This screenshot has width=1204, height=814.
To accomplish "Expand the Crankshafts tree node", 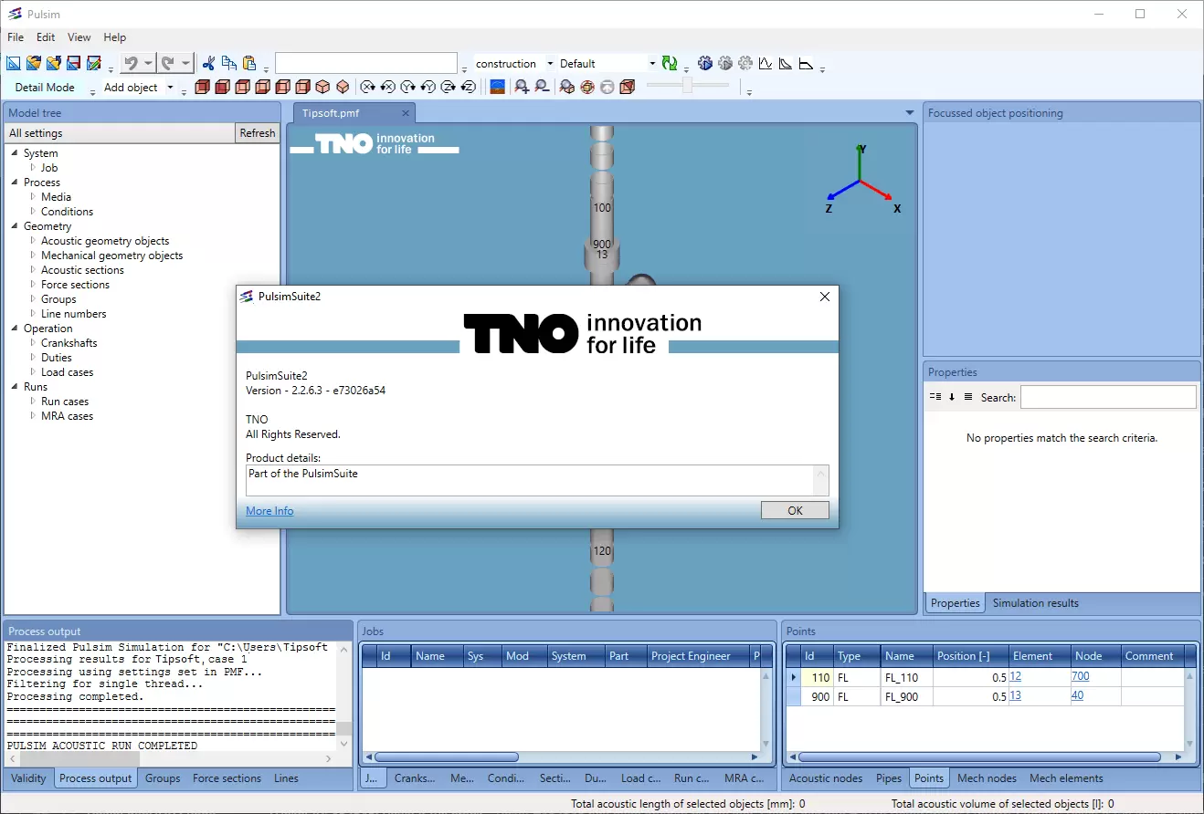I will 34,343.
